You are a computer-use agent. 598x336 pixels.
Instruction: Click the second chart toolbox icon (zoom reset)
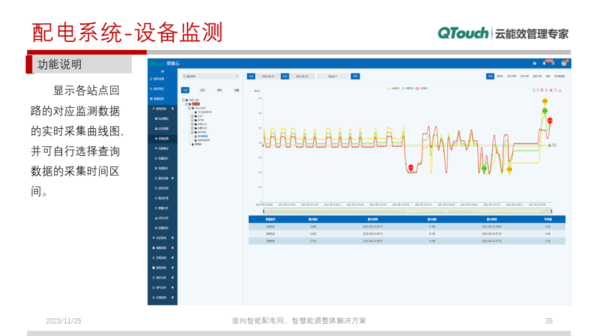coord(538,90)
